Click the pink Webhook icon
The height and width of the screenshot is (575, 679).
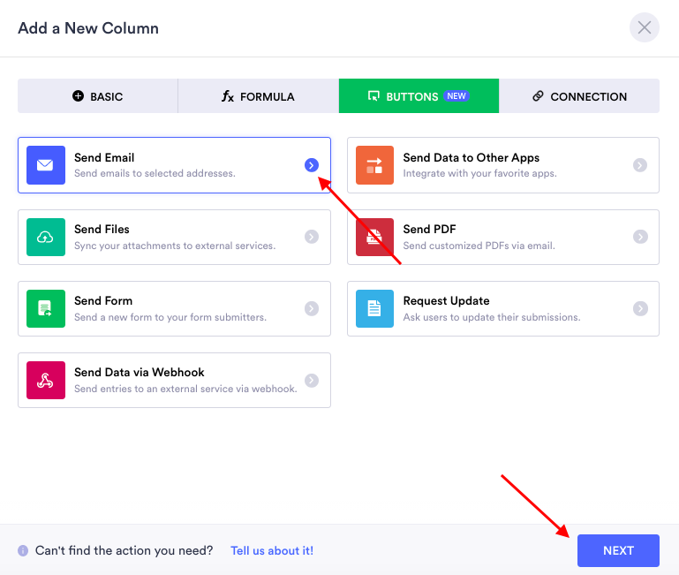coord(46,380)
